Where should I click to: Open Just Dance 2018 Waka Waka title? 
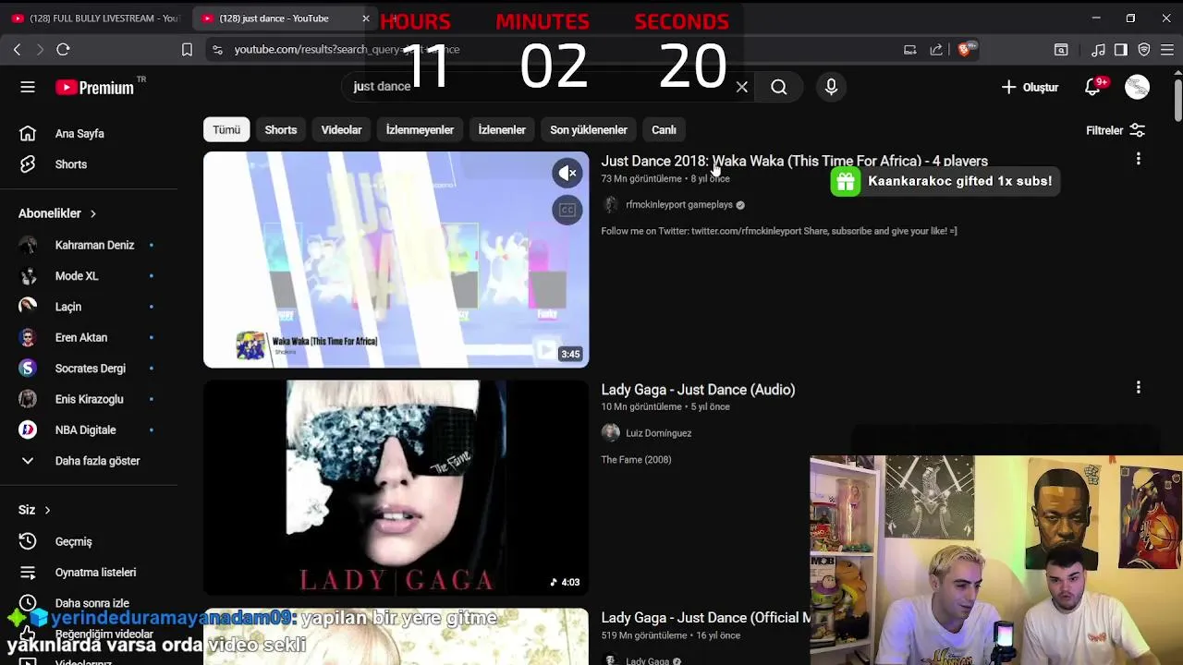795,161
